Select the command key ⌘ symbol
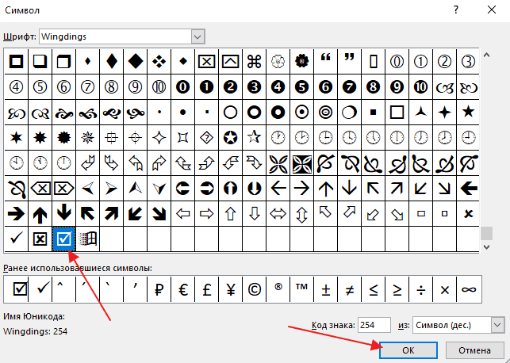 point(254,61)
